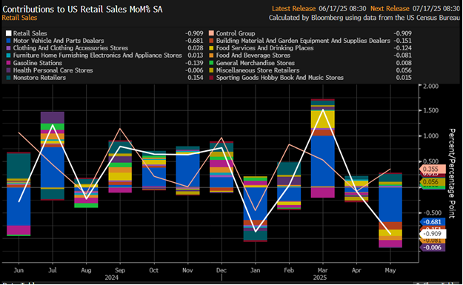Screen dimensions: 463x285
Task: Click the white Retail Sales legend swatch
Action: 8,33
